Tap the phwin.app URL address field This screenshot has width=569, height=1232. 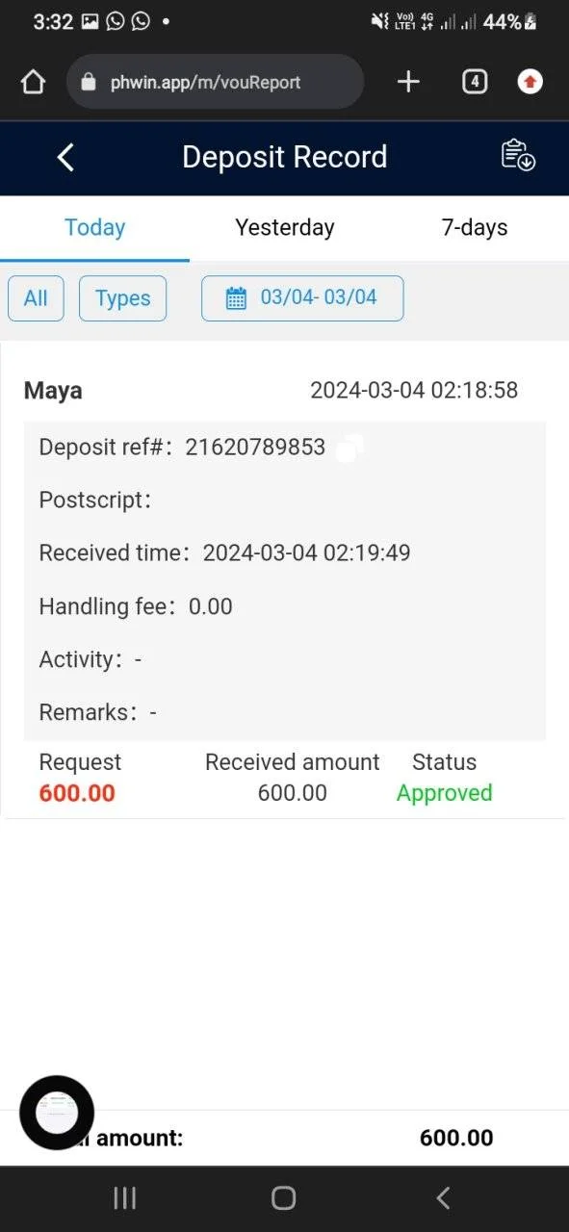tap(215, 82)
